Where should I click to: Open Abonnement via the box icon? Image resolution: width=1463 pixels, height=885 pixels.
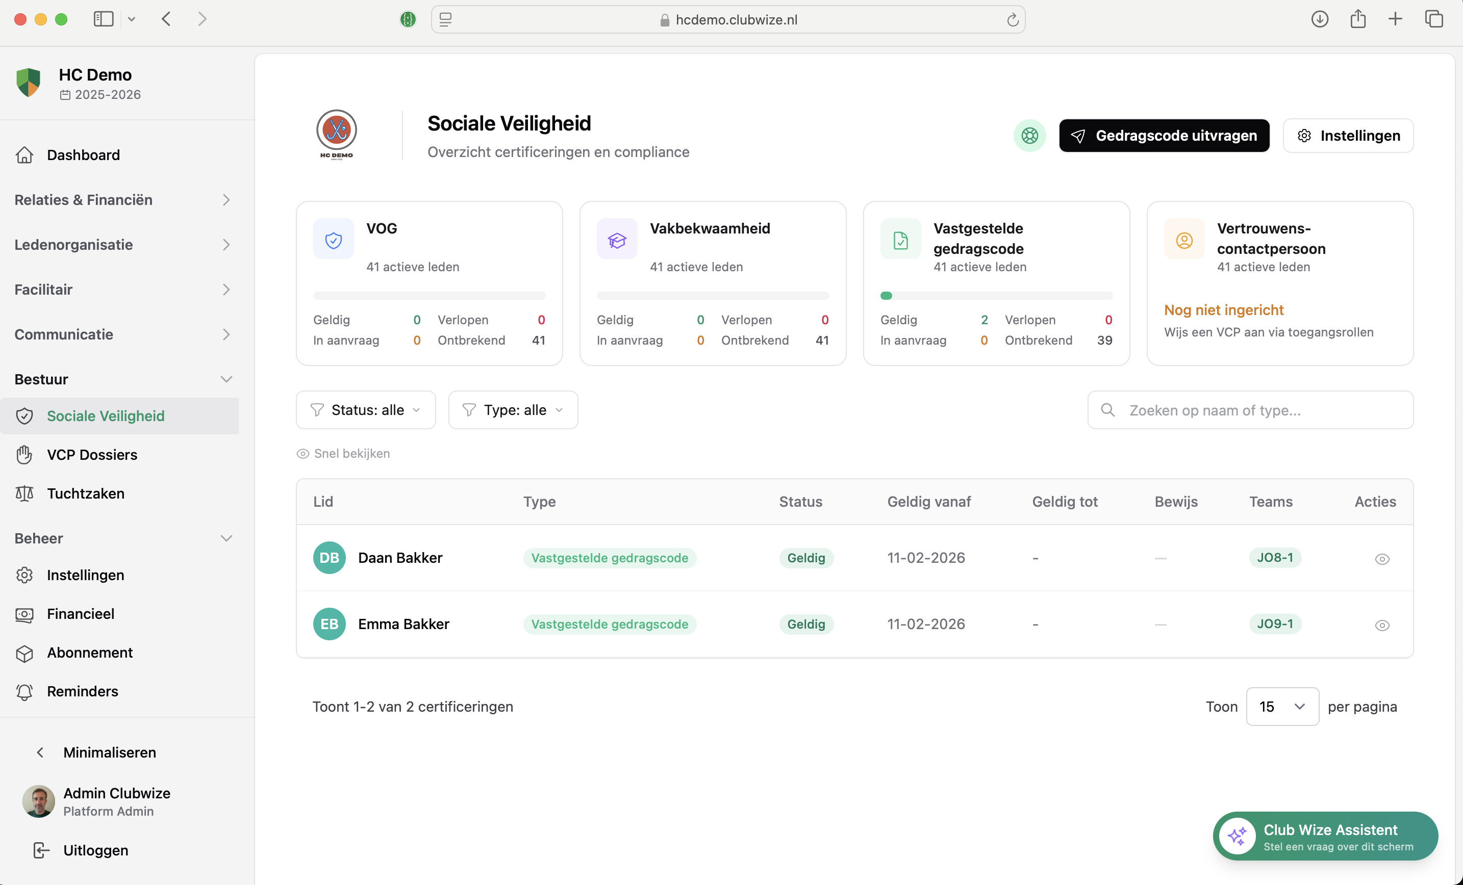click(x=24, y=653)
